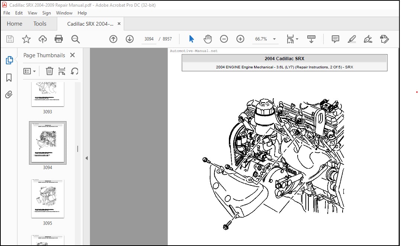
Task: Select page 3095 thumbnail
Action: pos(48,199)
